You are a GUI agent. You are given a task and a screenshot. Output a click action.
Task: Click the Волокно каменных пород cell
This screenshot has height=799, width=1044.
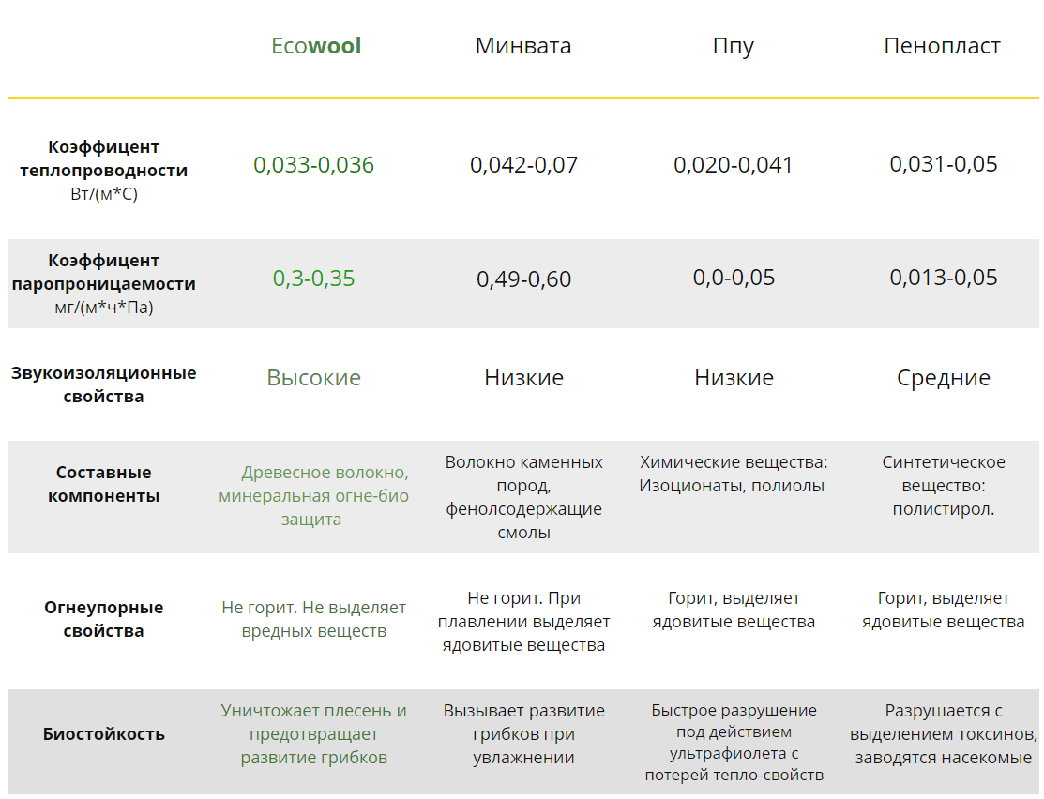coord(524,497)
